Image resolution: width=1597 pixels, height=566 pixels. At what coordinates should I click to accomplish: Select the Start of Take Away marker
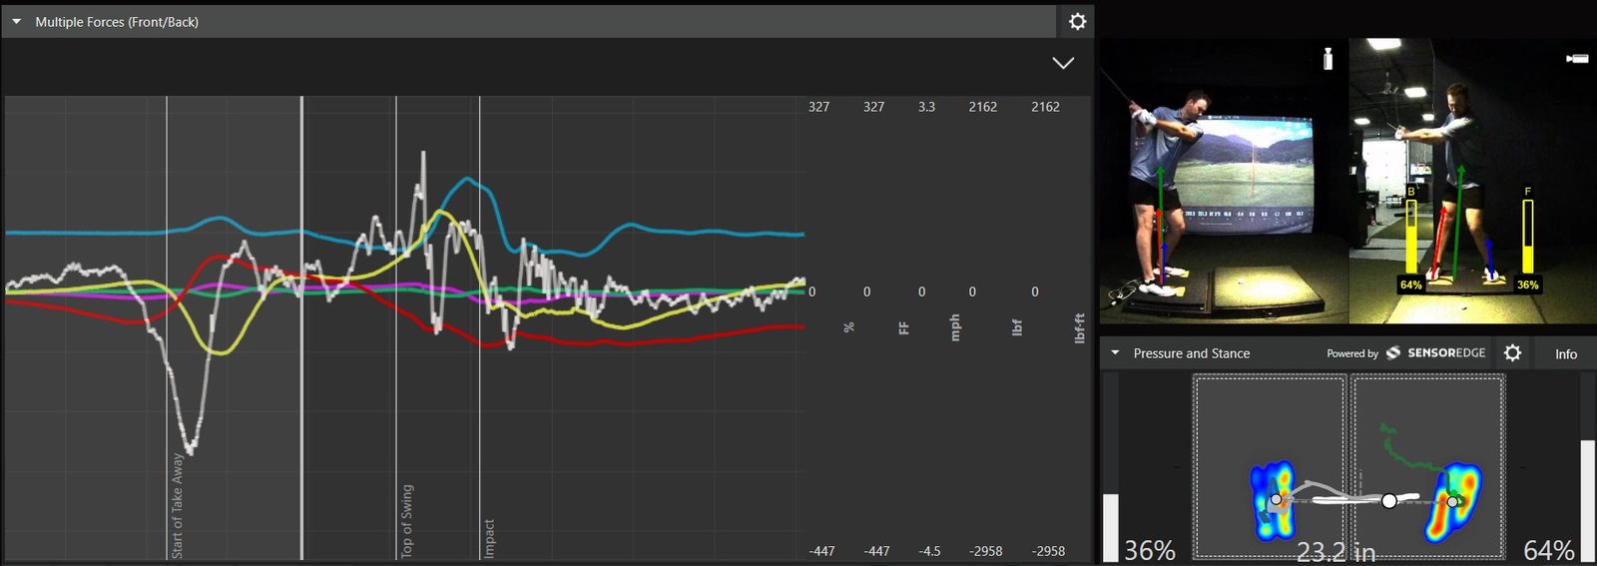[x=167, y=327]
